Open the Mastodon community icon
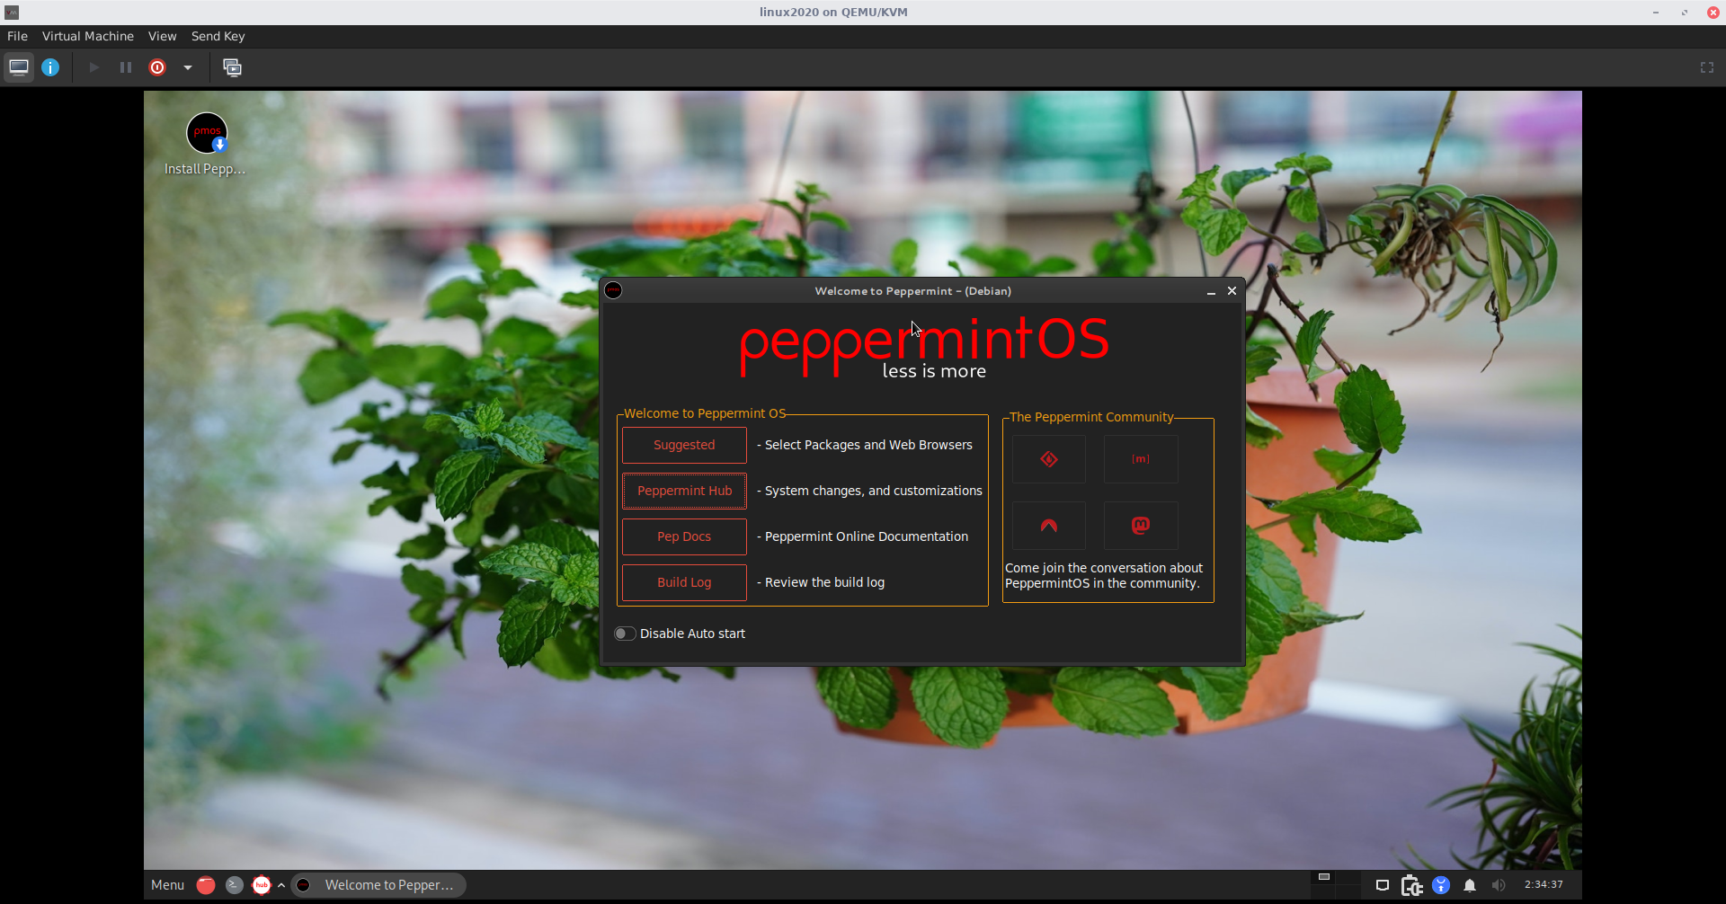Image resolution: width=1726 pixels, height=904 pixels. coord(1140,525)
